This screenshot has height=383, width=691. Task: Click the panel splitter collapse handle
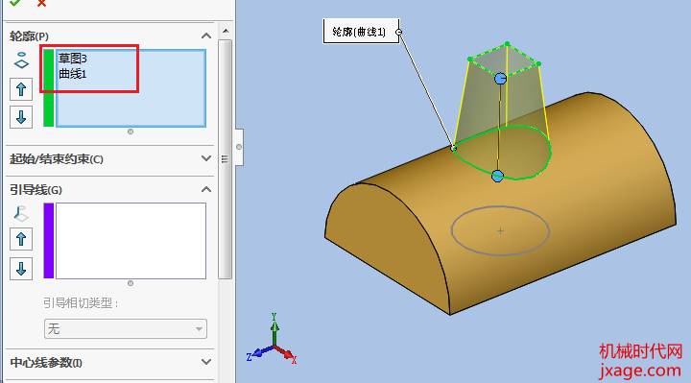click(x=239, y=147)
